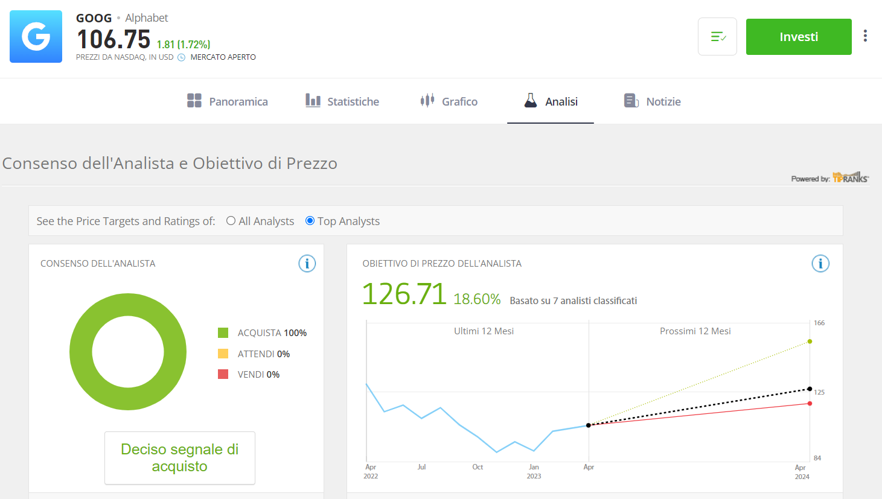
Task: Click the Jan 2023 axis label
Action: (x=534, y=472)
